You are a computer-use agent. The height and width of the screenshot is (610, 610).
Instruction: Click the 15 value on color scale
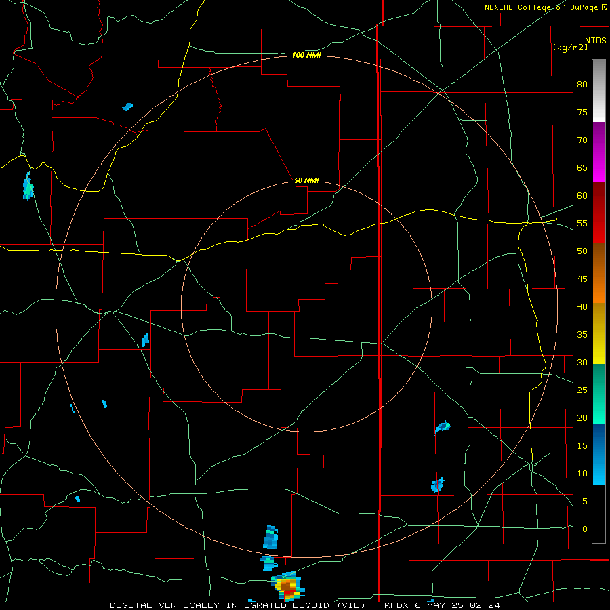(x=582, y=446)
